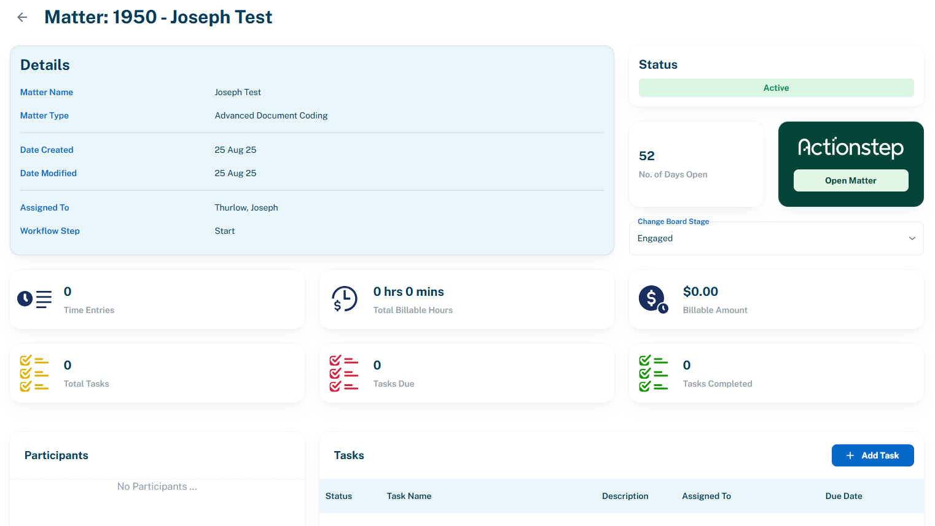Click the Open Matter button
The width and height of the screenshot is (935, 526).
pyautogui.click(x=851, y=180)
